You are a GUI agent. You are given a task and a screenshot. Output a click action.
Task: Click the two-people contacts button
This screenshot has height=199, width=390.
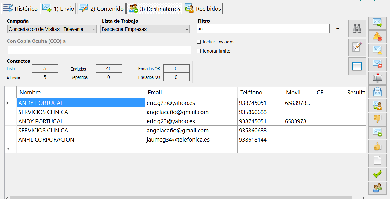(x=378, y=188)
